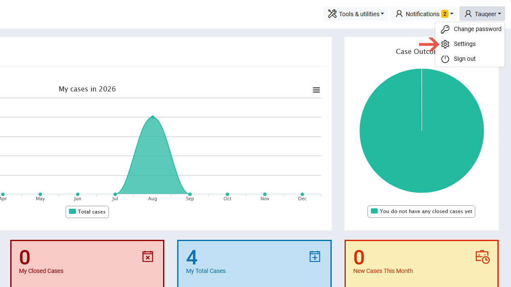511x287 pixels.
Task: Open the chart hamburger context menu
Action: (x=316, y=90)
